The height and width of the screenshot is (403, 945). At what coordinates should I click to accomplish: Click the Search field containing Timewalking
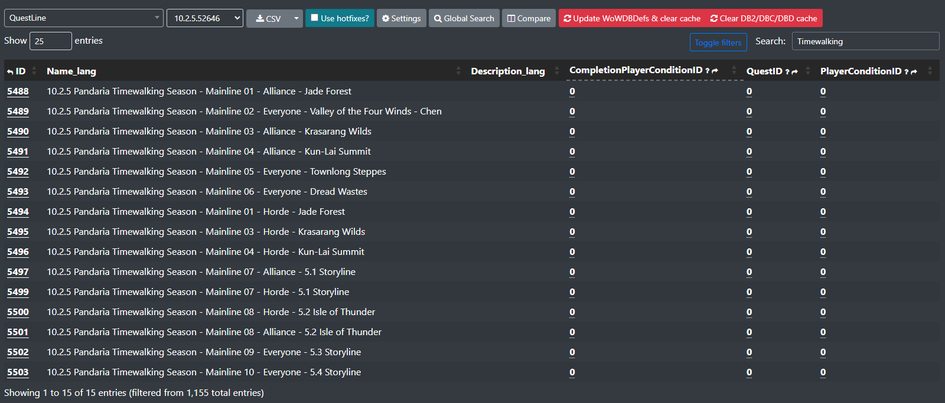[x=865, y=41]
